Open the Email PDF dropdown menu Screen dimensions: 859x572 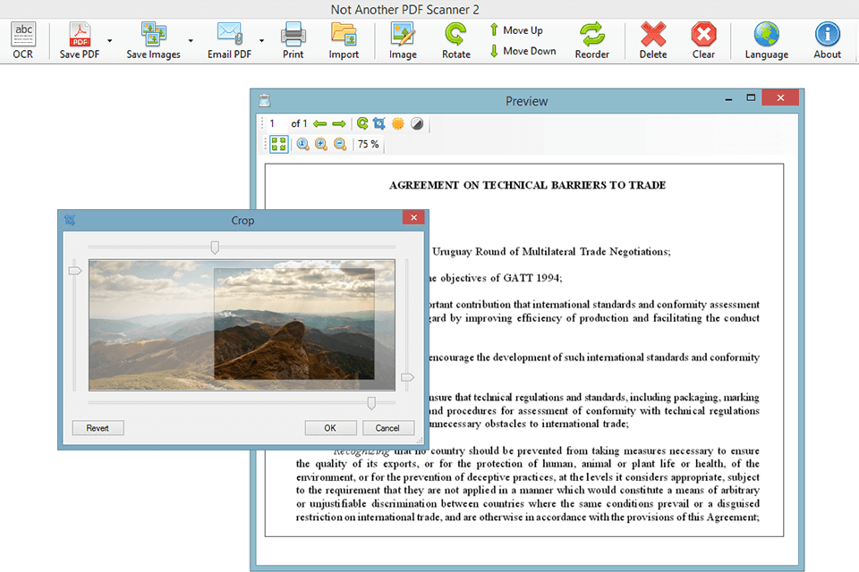tap(260, 42)
